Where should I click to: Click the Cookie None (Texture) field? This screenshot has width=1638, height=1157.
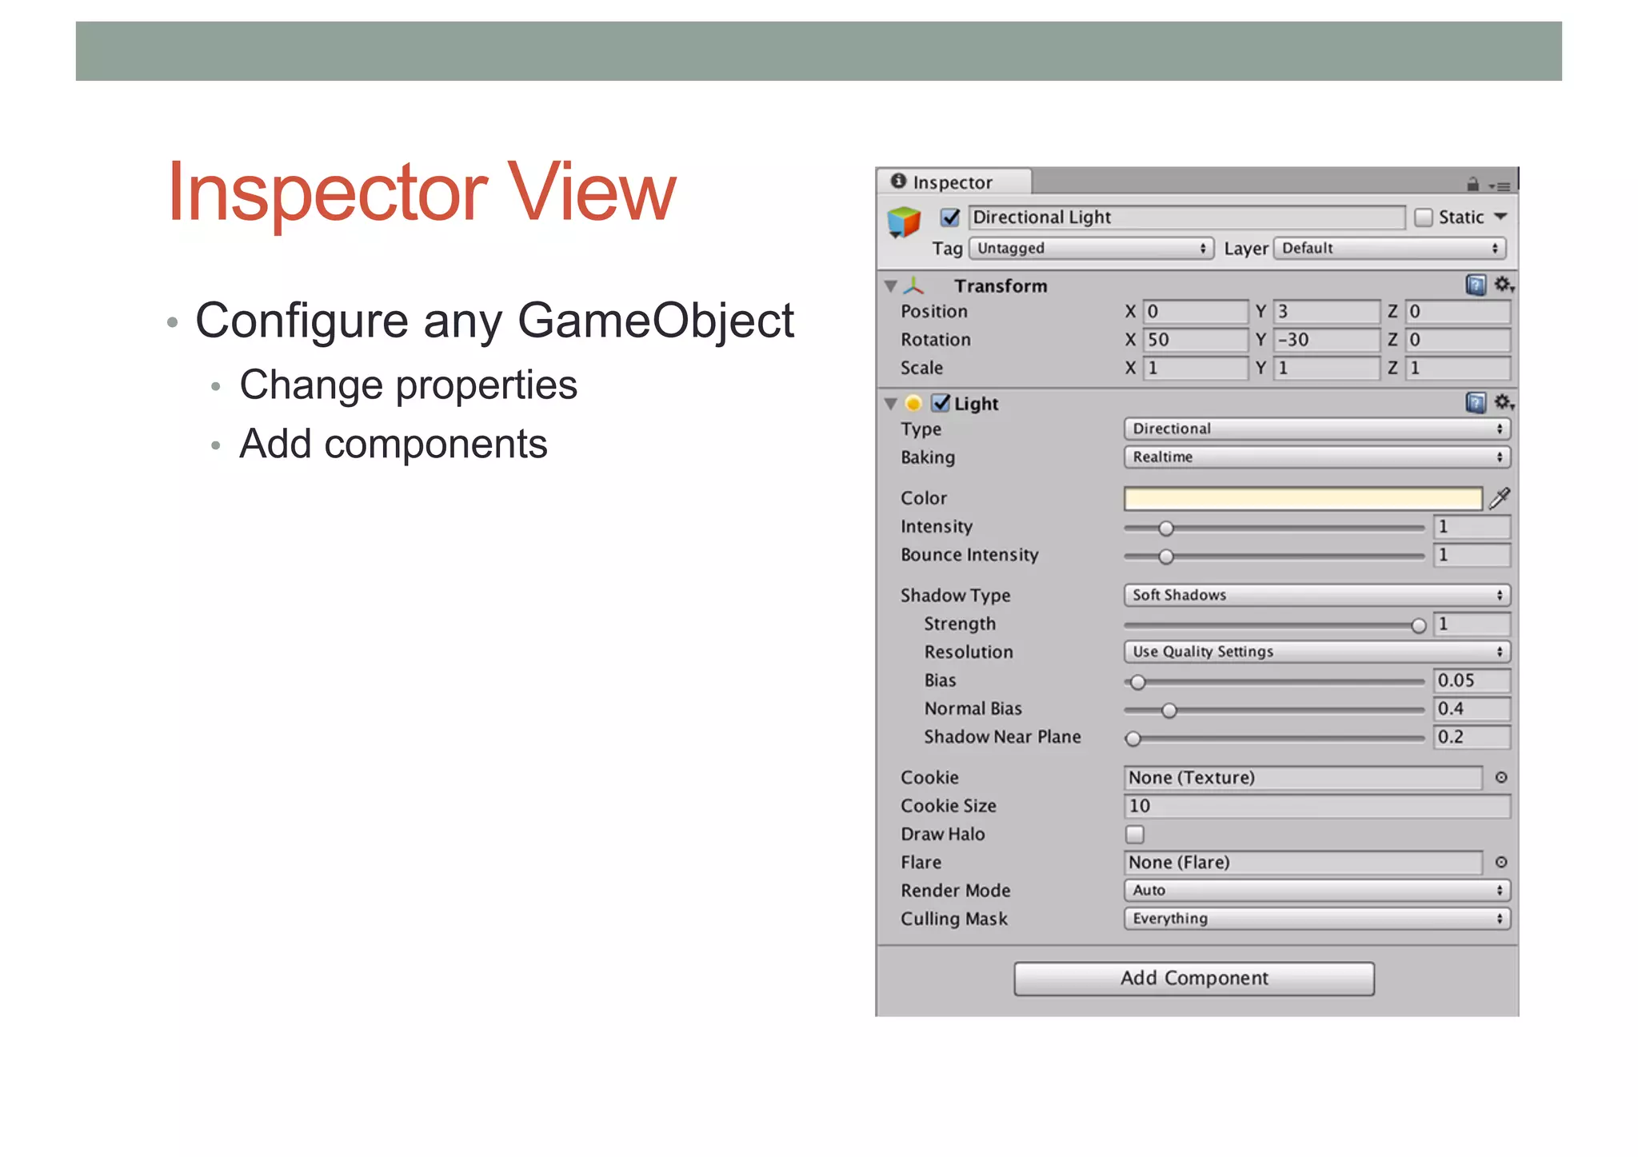coord(1303,778)
